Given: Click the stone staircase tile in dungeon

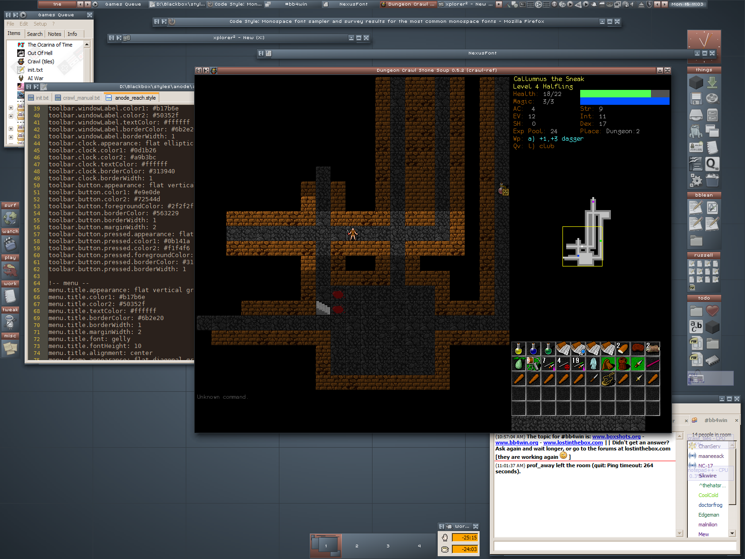Looking at the screenshot, I should pyautogui.click(x=323, y=308).
